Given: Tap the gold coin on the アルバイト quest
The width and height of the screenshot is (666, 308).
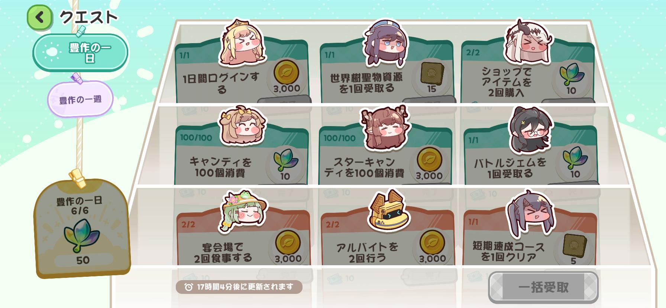Looking at the screenshot, I should click(432, 242).
